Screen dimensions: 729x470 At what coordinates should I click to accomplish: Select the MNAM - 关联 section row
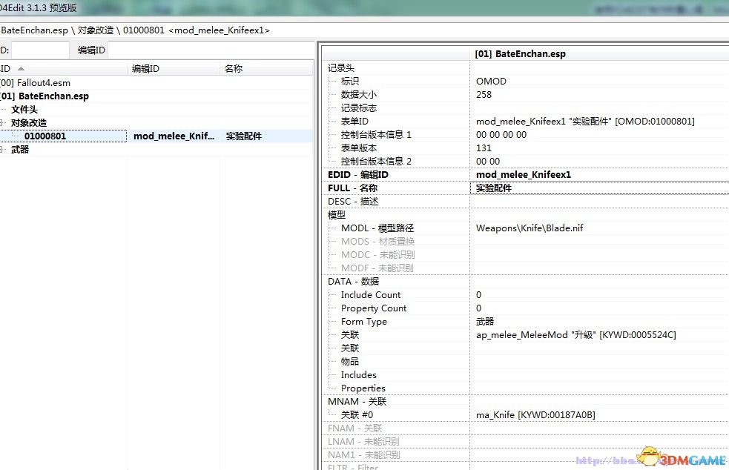coord(357,402)
